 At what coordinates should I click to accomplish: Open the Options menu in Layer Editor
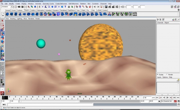165,77
